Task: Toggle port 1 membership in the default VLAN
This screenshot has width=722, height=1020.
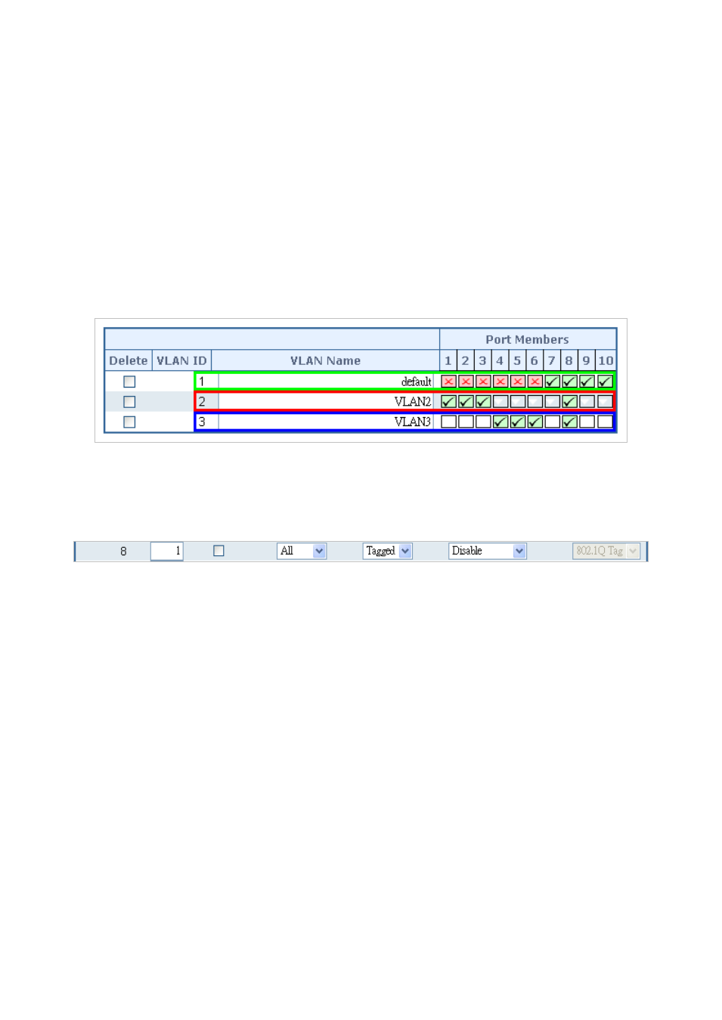Action: pyautogui.click(x=448, y=382)
